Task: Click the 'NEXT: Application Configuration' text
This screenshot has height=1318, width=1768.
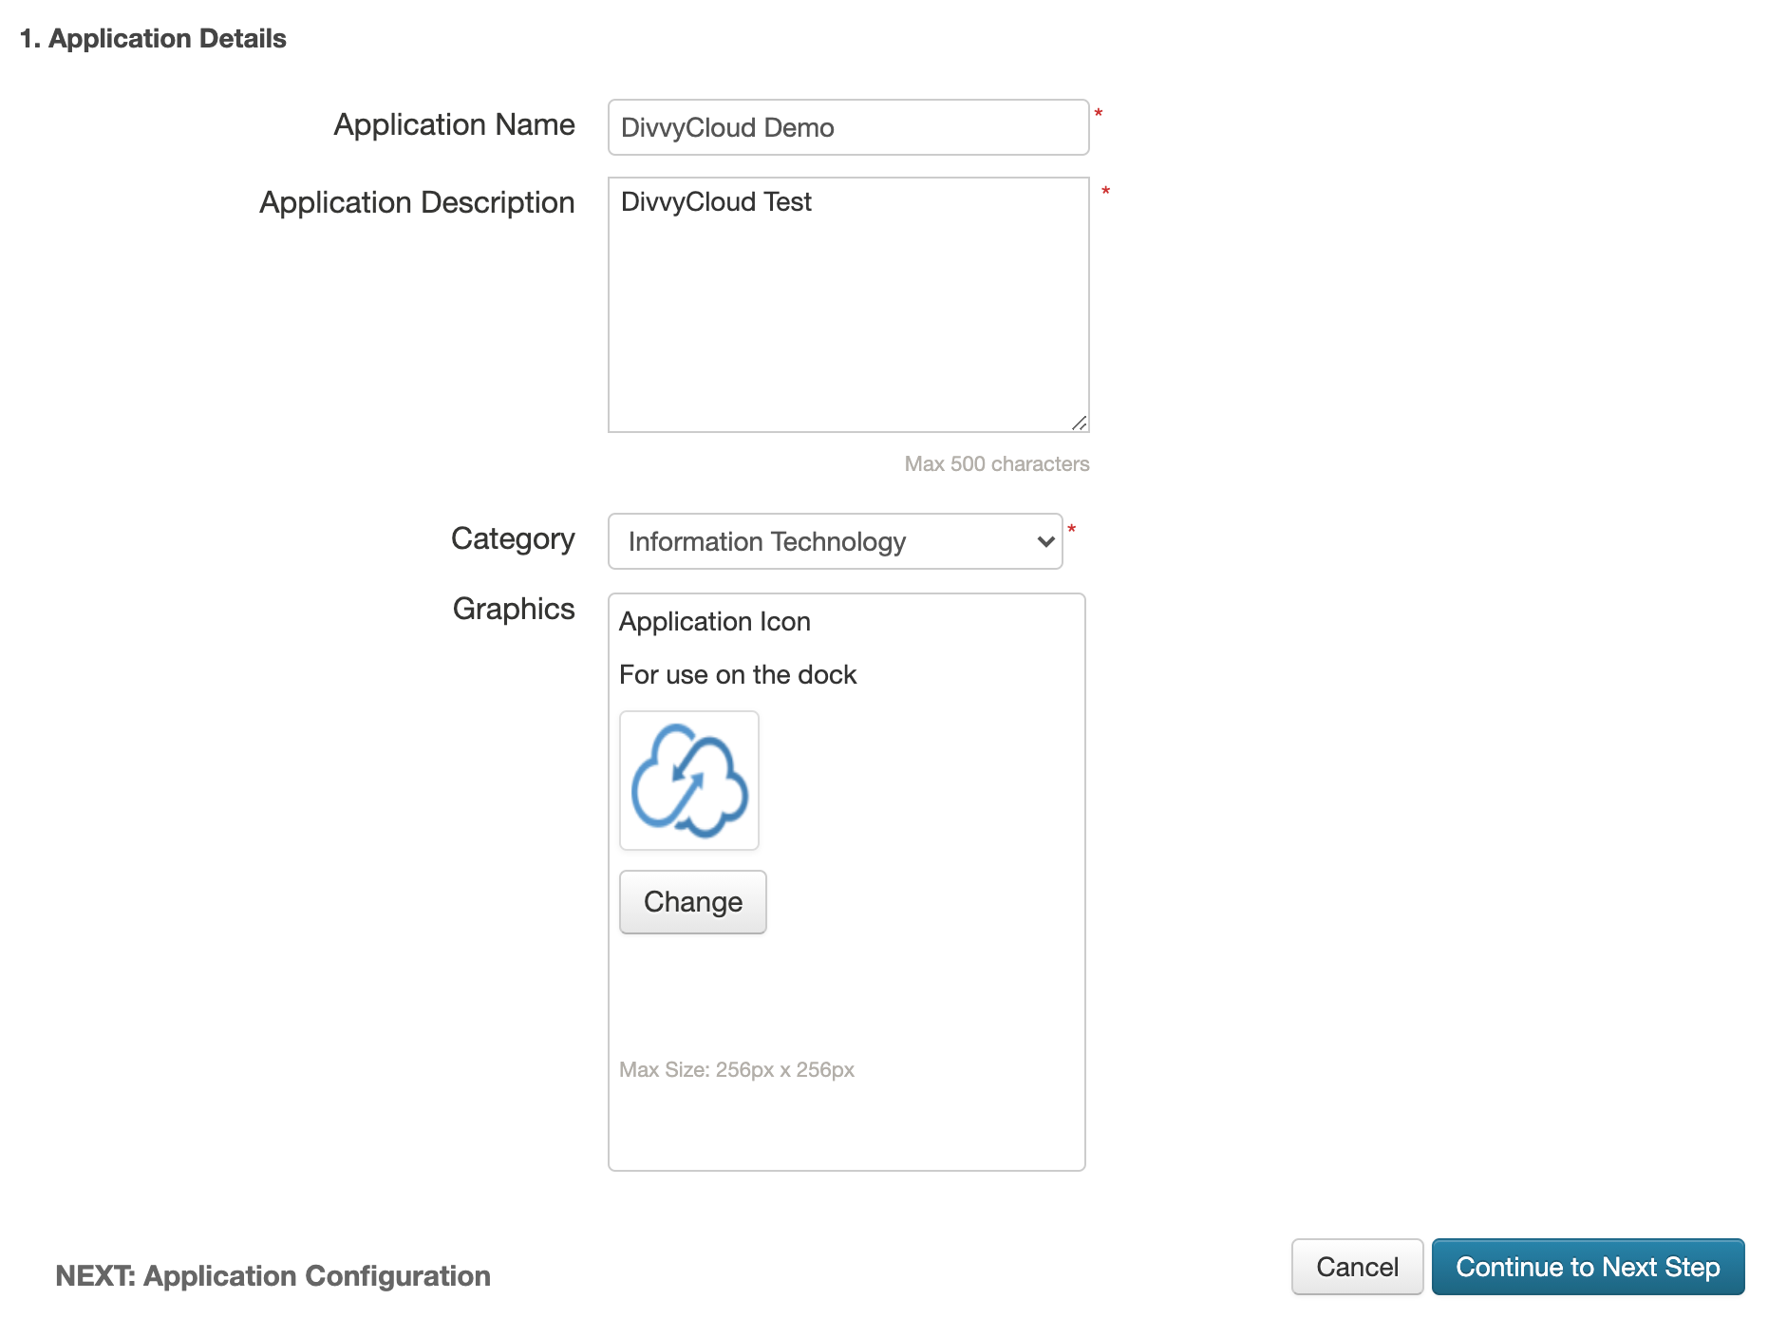Action: click(273, 1276)
